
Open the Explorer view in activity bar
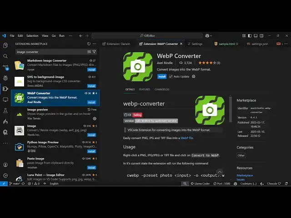pyautogui.click(x=5, y=45)
